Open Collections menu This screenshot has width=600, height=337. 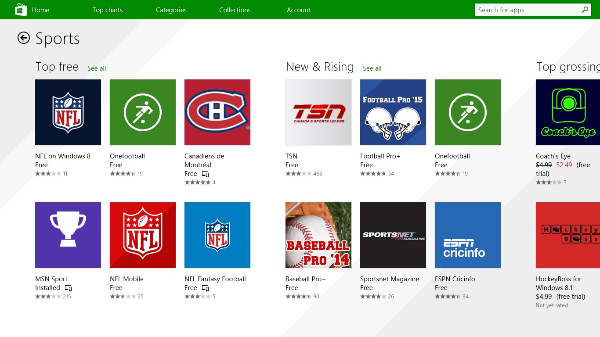pos(235,10)
